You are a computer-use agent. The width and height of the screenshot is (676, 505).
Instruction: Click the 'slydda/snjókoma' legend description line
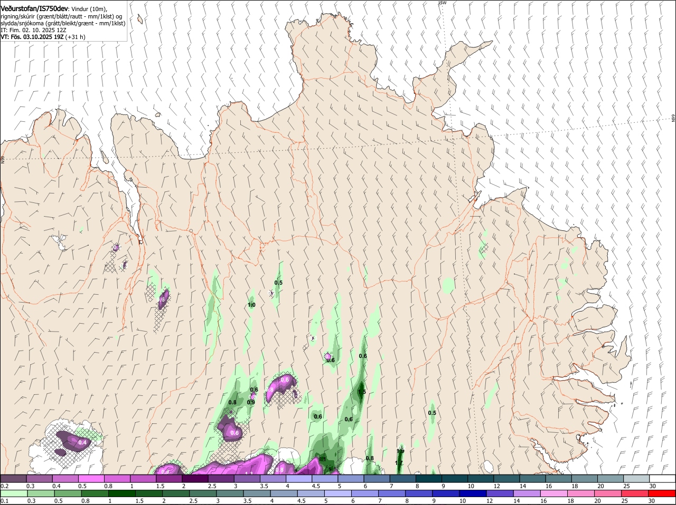click(x=63, y=23)
